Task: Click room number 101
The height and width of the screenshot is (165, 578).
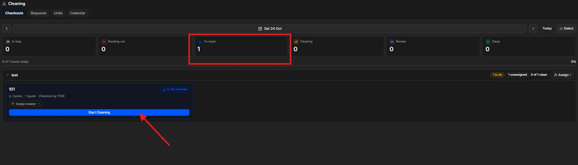Action: (12, 89)
